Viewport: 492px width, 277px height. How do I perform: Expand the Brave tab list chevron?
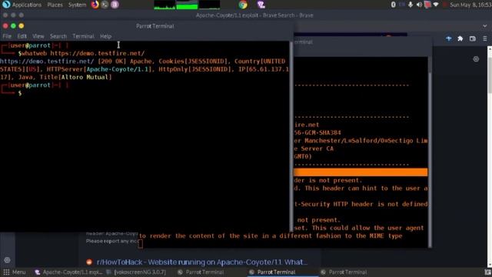(485, 26)
